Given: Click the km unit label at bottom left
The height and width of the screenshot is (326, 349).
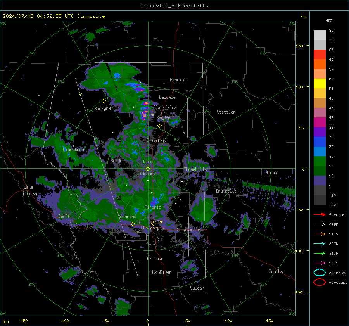Looking at the screenshot, I should coord(5,322).
